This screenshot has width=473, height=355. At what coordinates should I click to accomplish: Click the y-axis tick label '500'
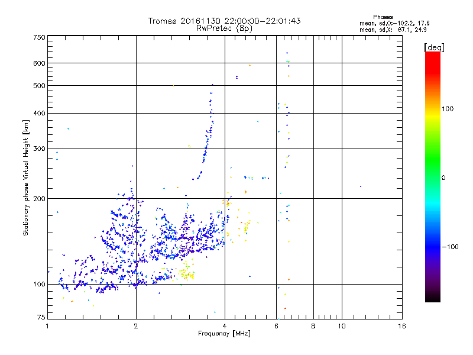(x=39, y=86)
